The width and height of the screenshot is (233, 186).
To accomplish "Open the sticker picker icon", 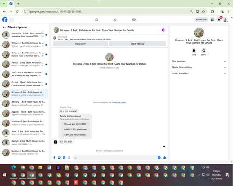I will pos(64,158).
